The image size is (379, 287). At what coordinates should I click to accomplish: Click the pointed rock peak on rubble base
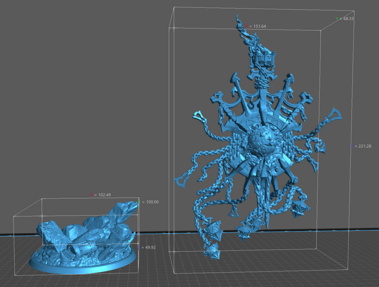point(132,206)
